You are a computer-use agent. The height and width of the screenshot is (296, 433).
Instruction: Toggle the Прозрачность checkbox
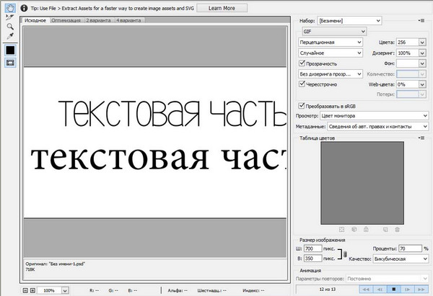302,63
